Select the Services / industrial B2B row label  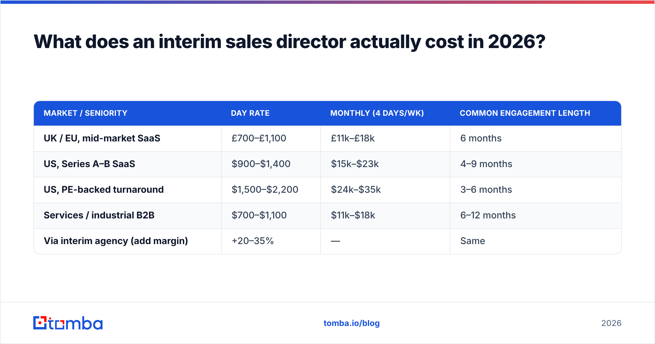(99, 215)
